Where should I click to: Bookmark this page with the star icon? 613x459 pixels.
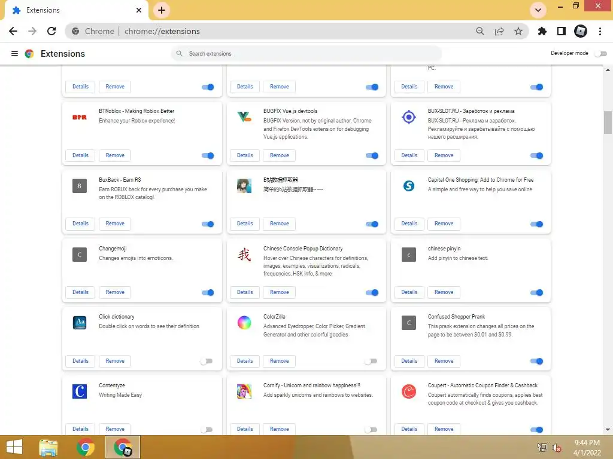coord(518,31)
